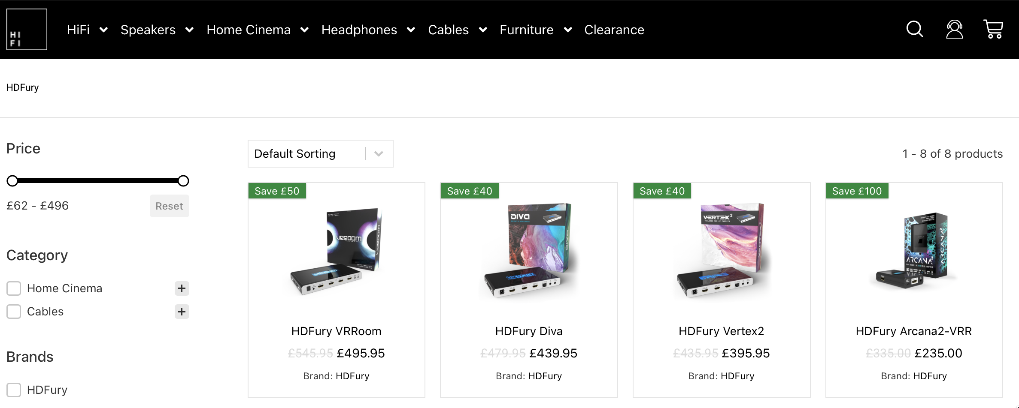
Task: Tick the HDFury brand checkbox
Action: (x=14, y=390)
